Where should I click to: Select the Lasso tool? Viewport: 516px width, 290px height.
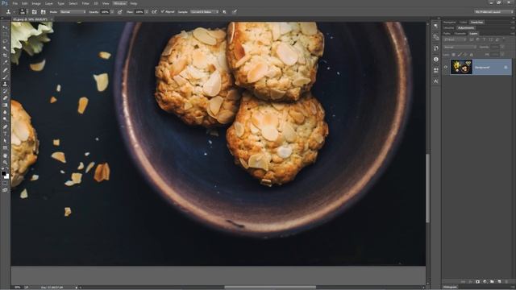[5, 41]
